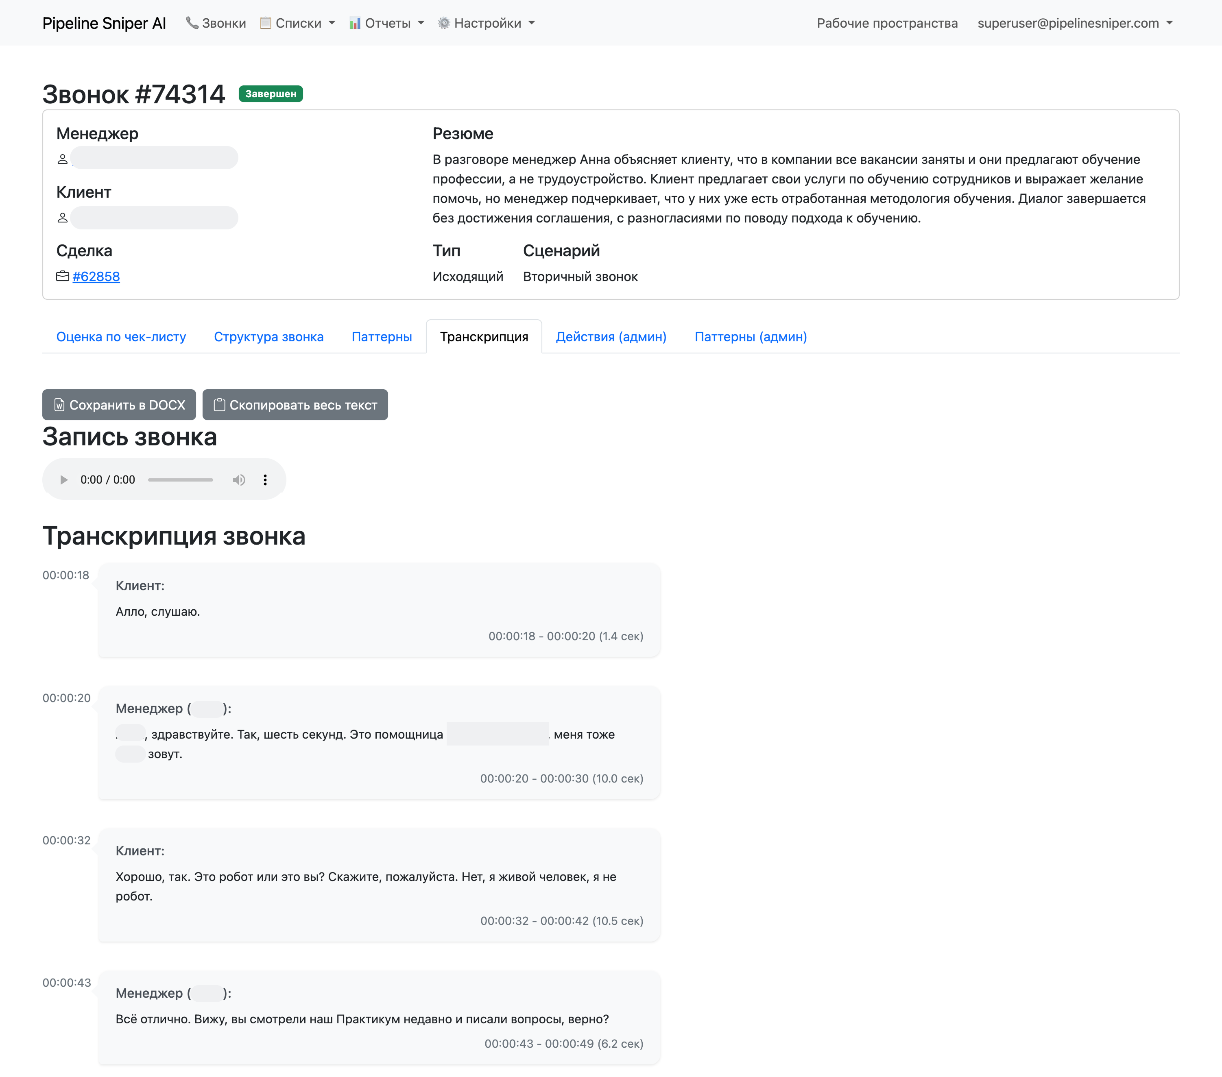Click the briefcase icon near deal #62858
The width and height of the screenshot is (1222, 1077).
tap(62, 276)
